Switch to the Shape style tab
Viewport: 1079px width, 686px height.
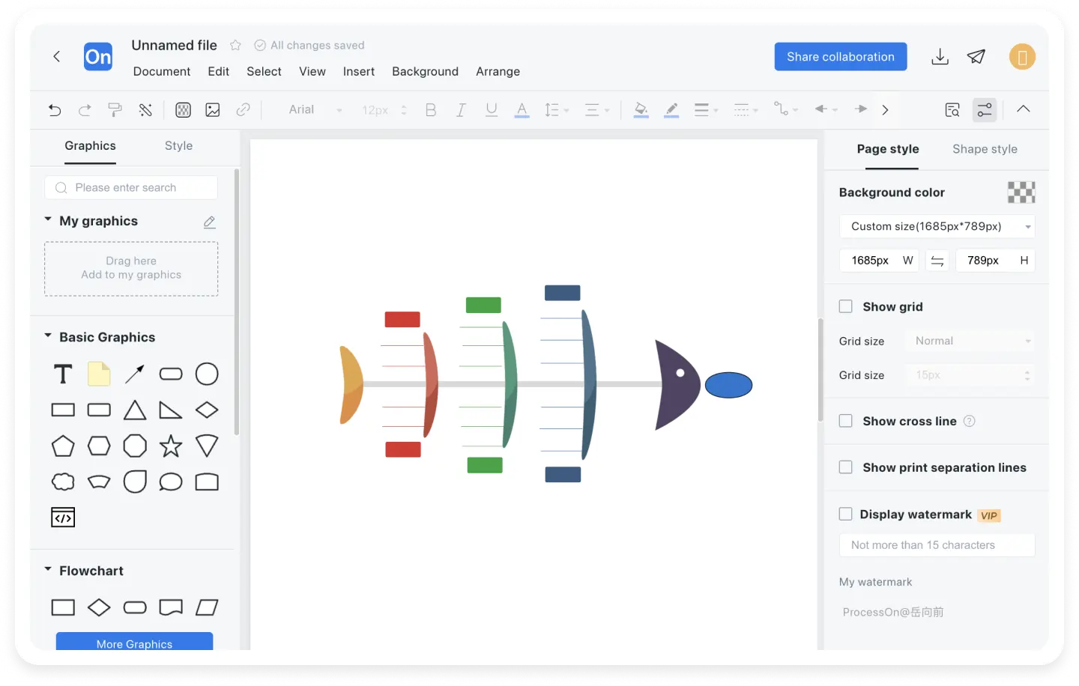tap(985, 149)
